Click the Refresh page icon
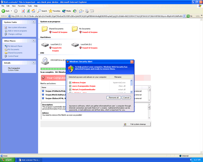The width and height of the screenshot is (203, 162). point(28,11)
